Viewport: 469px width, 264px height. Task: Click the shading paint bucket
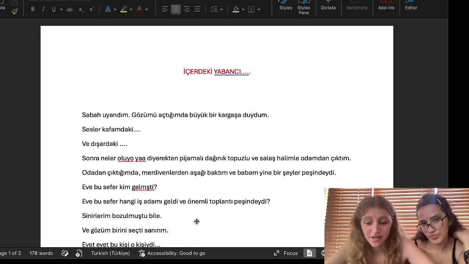click(x=236, y=9)
